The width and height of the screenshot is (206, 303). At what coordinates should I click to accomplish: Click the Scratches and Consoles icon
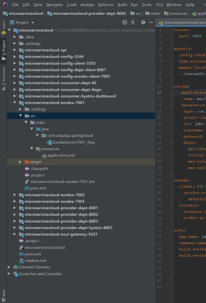pos(16,274)
